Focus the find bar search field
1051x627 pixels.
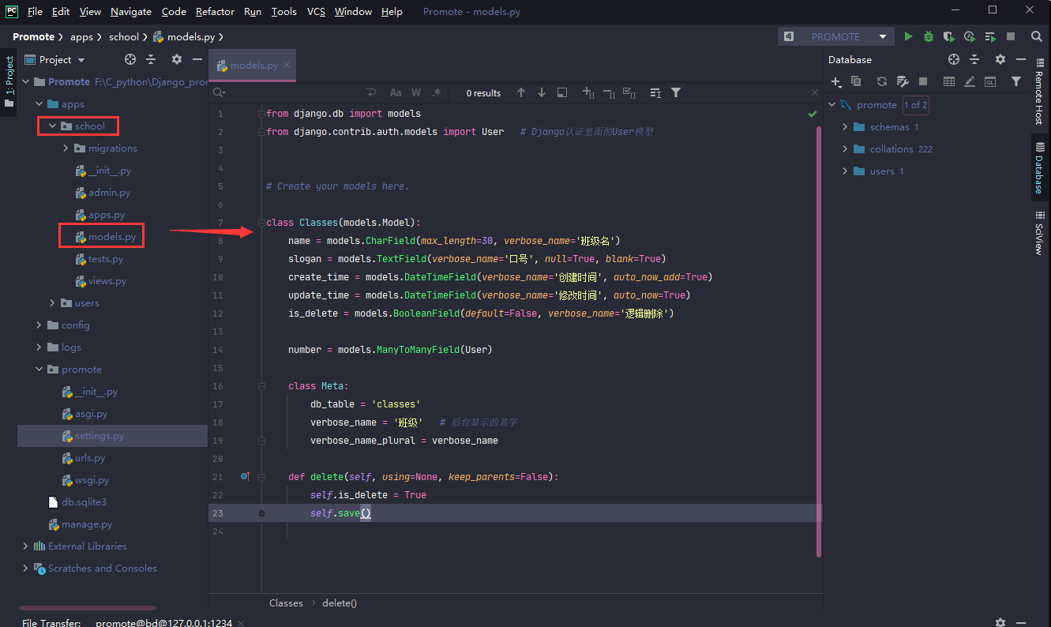click(x=296, y=92)
